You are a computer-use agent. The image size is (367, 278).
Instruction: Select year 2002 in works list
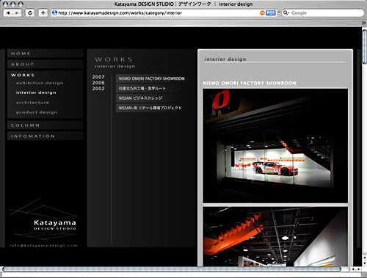[98, 89]
